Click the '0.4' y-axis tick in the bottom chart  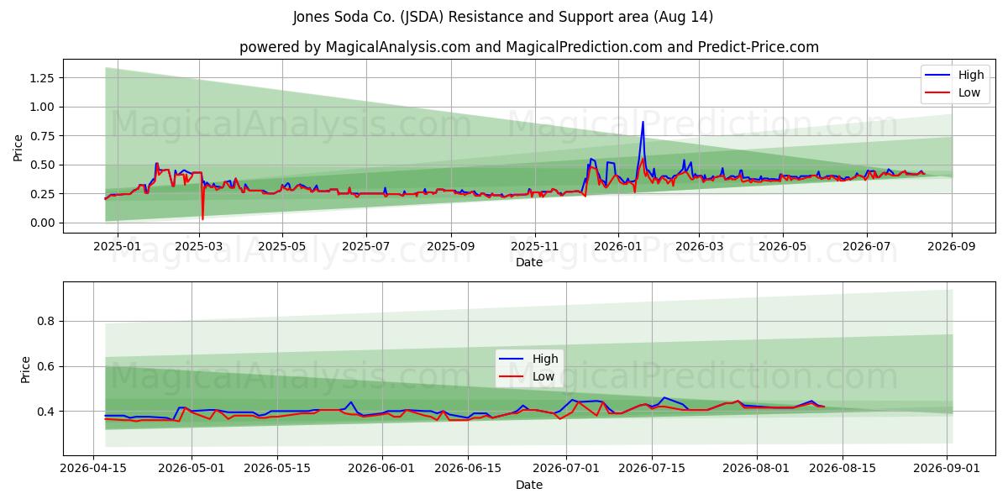pos(45,412)
